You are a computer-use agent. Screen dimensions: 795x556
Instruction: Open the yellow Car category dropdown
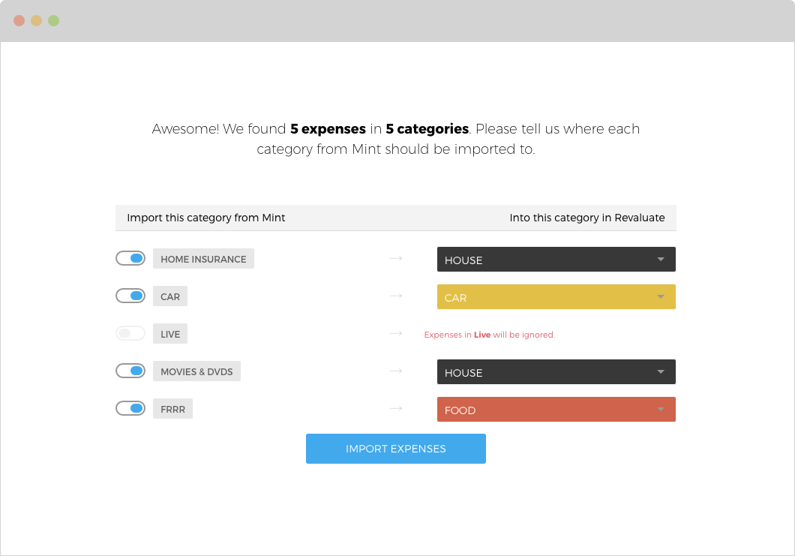(x=556, y=297)
